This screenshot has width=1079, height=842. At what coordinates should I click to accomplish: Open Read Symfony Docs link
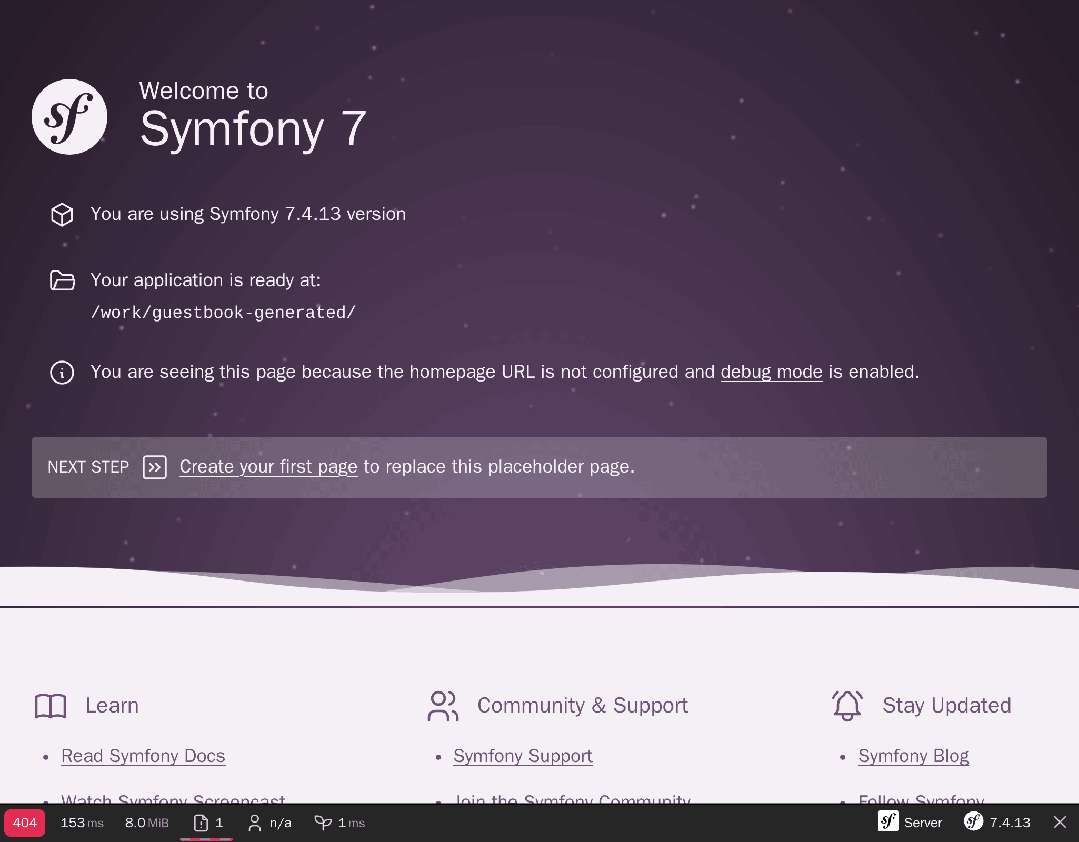point(143,756)
